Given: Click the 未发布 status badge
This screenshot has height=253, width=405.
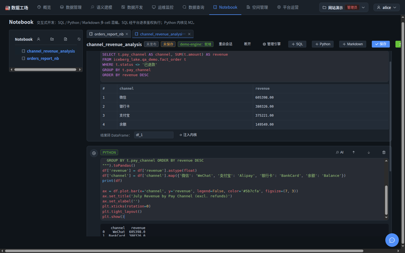Looking at the screenshot, I should coord(151,44).
